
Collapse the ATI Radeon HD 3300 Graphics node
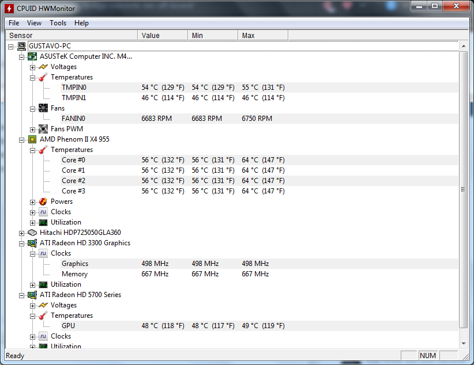22,244
